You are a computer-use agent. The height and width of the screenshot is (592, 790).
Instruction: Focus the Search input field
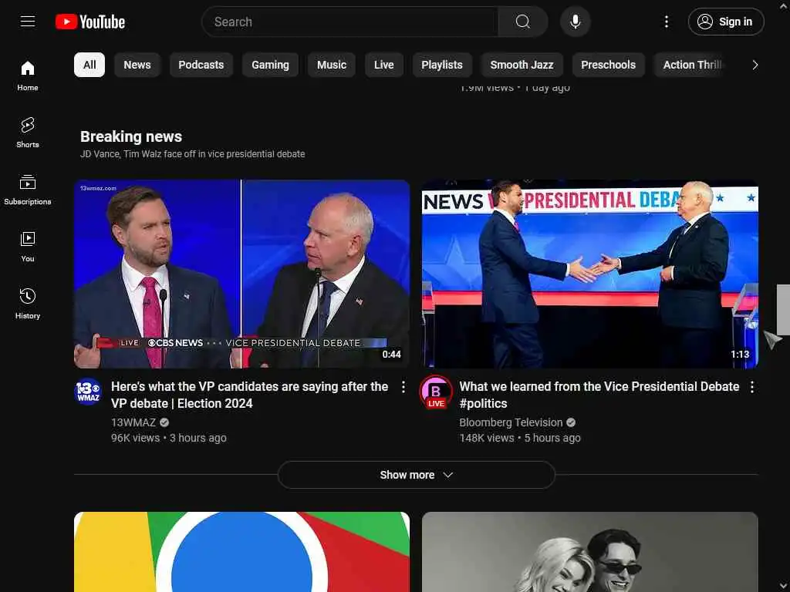click(350, 22)
